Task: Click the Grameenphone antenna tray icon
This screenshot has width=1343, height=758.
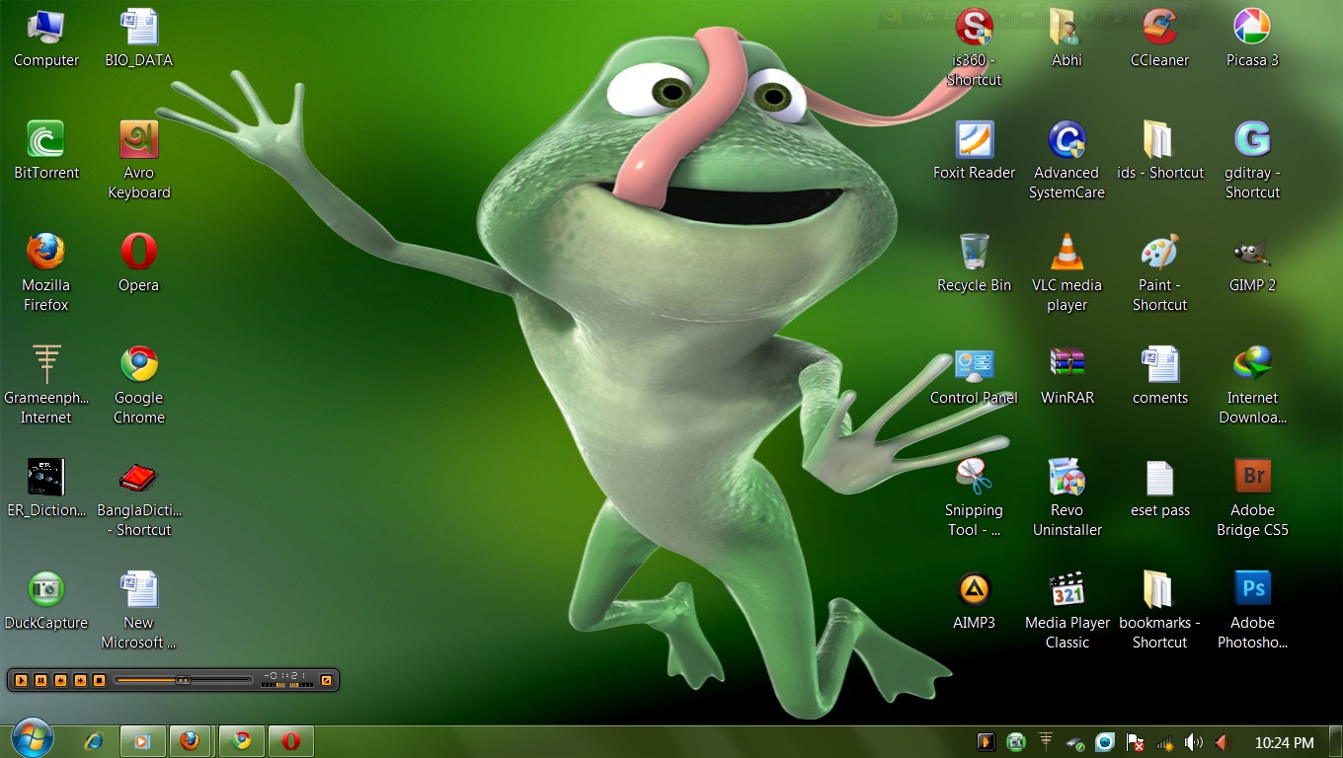Action: click(1046, 742)
